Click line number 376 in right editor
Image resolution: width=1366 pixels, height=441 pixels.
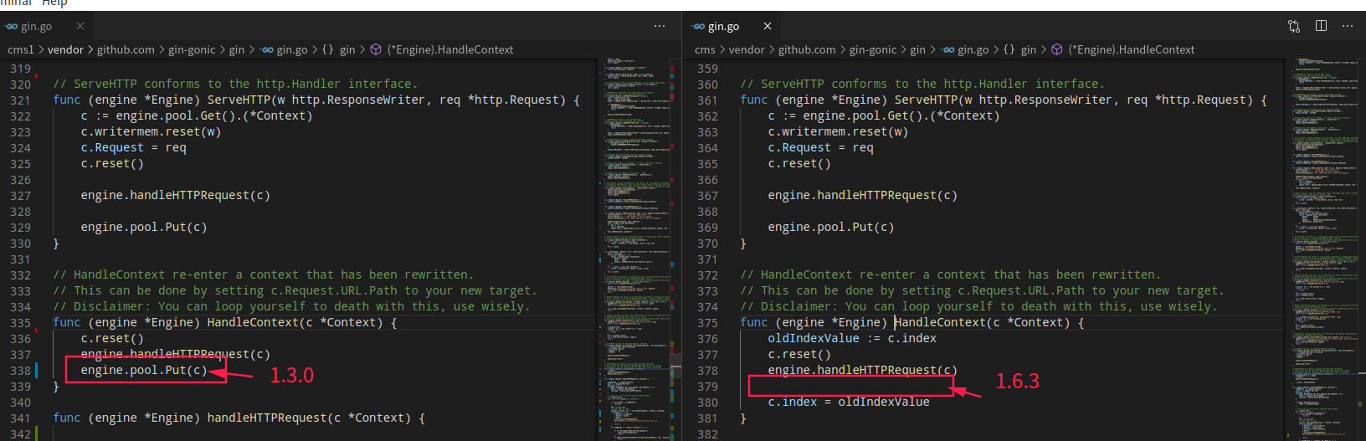point(707,338)
